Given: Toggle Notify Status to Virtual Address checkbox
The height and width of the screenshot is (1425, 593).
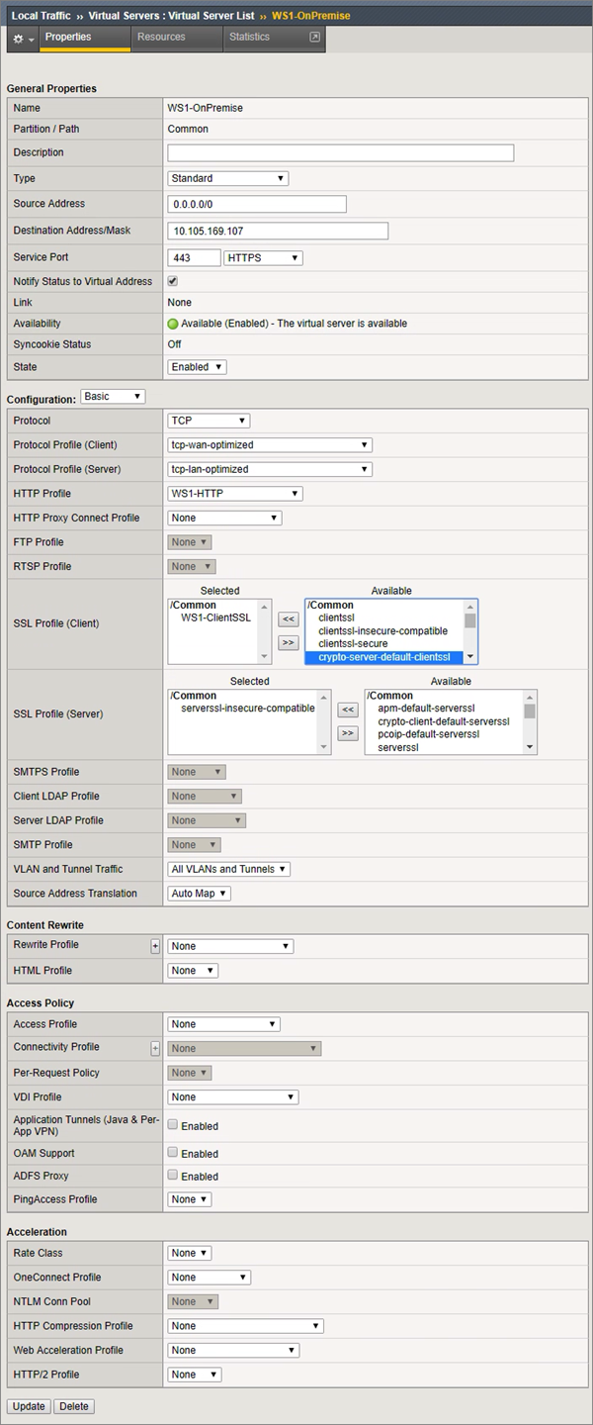Looking at the screenshot, I should [173, 281].
